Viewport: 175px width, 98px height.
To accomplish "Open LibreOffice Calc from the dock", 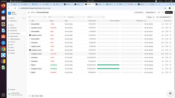I will click(3, 67).
